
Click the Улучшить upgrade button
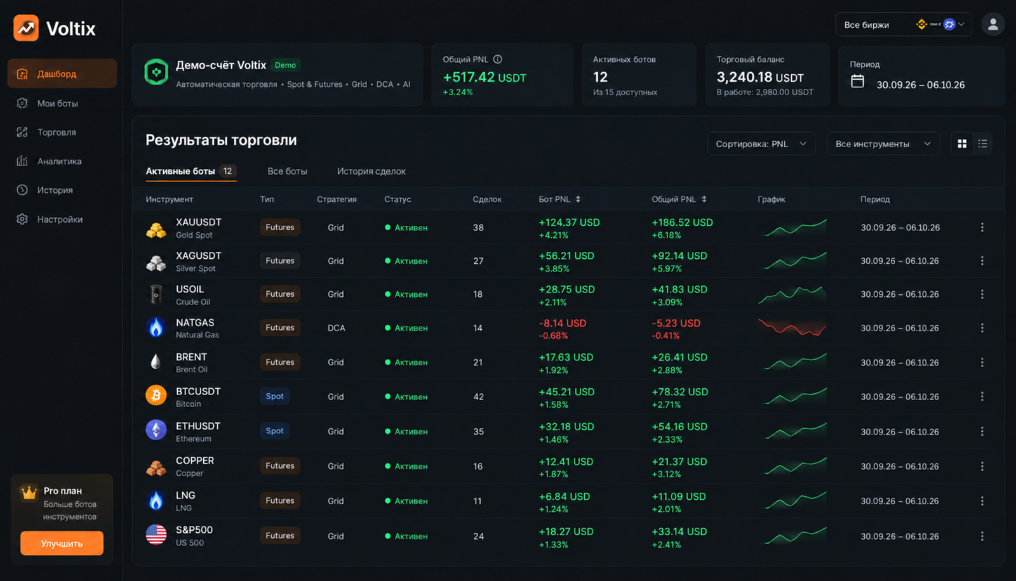pyautogui.click(x=62, y=544)
